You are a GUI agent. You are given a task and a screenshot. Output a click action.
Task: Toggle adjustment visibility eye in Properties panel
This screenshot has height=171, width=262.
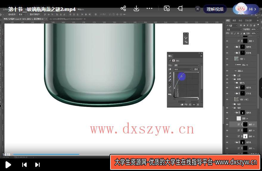pos(194,105)
